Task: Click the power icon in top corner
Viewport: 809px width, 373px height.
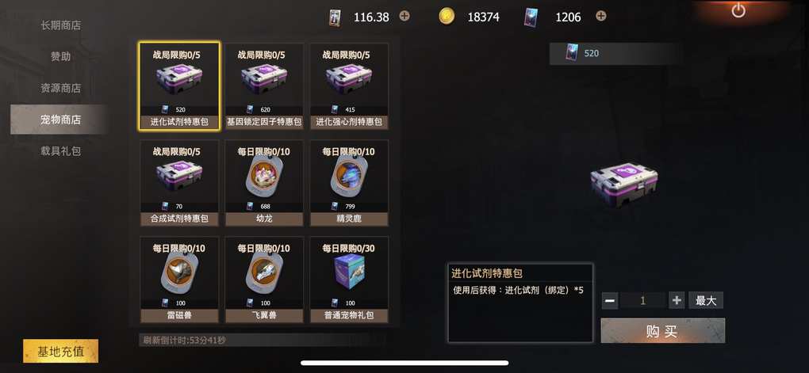Action: pos(738,10)
